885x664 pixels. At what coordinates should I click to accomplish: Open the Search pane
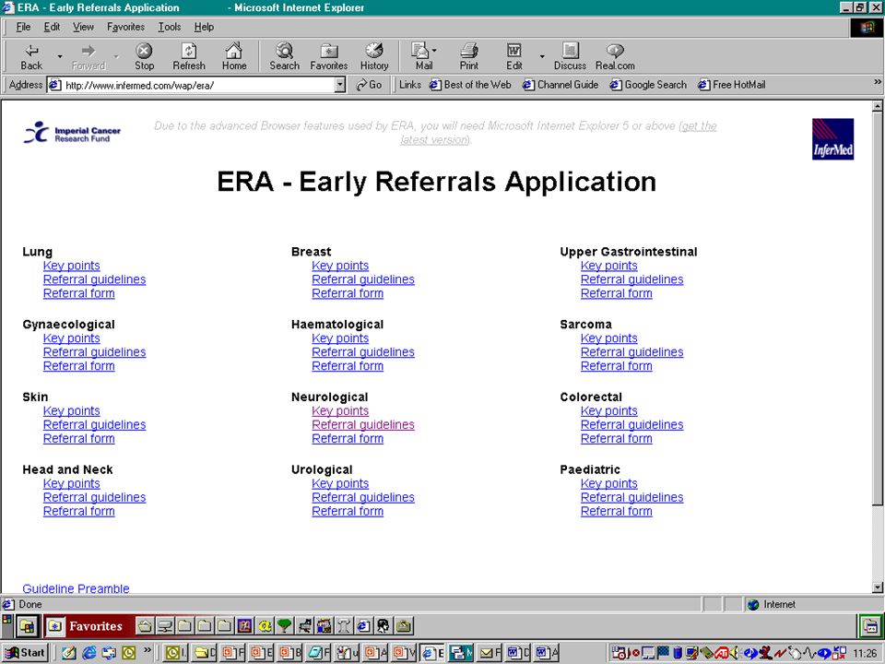click(284, 56)
